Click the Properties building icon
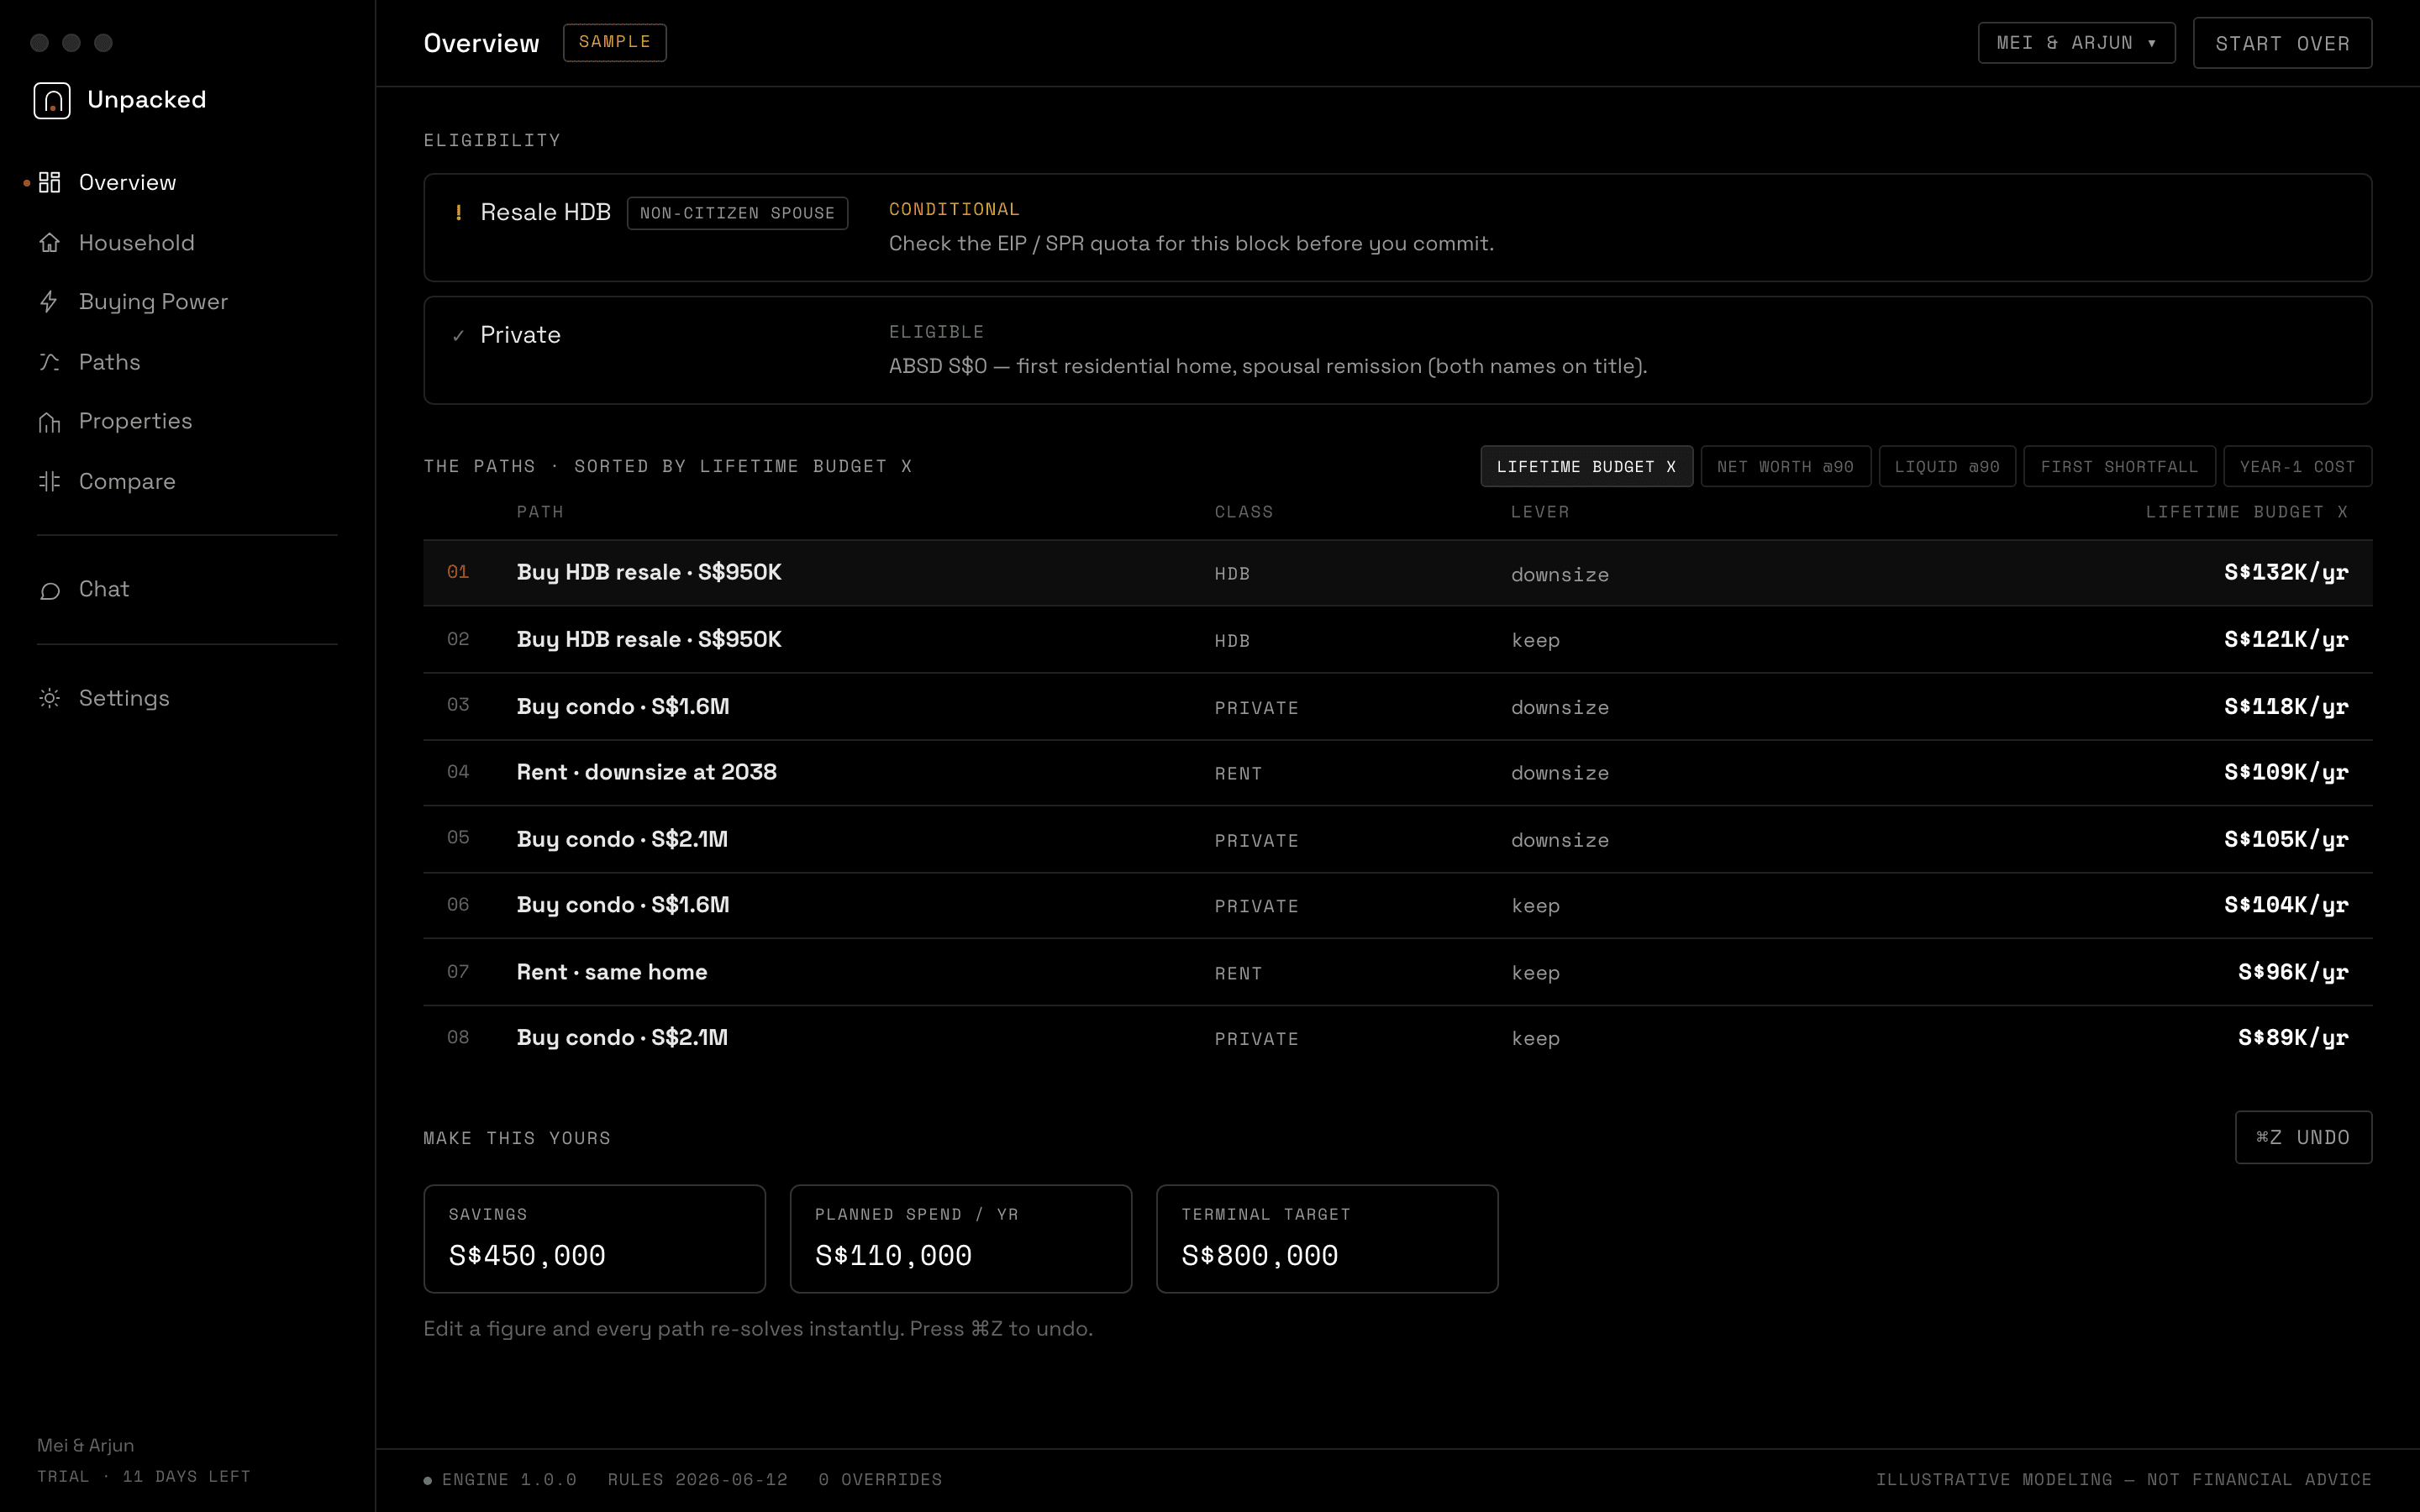Image resolution: width=2420 pixels, height=1512 pixels. tap(50, 422)
